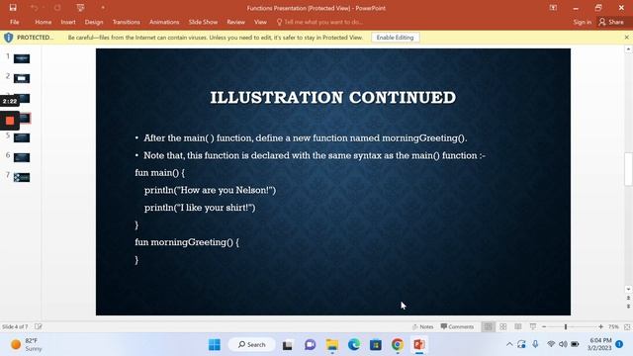Image resolution: width=633 pixels, height=356 pixels.
Task: Click the spell check status bar icon
Action: point(39,326)
